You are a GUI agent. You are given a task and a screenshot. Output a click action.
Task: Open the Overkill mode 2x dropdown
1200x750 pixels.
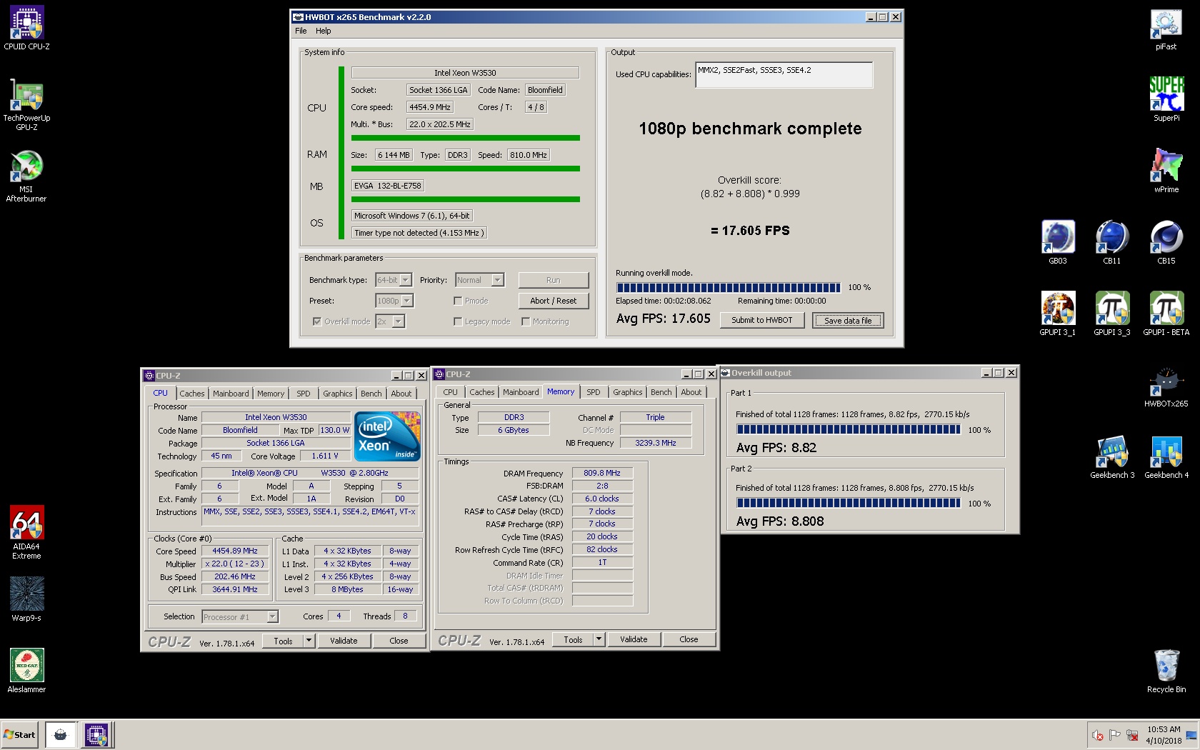click(x=399, y=321)
